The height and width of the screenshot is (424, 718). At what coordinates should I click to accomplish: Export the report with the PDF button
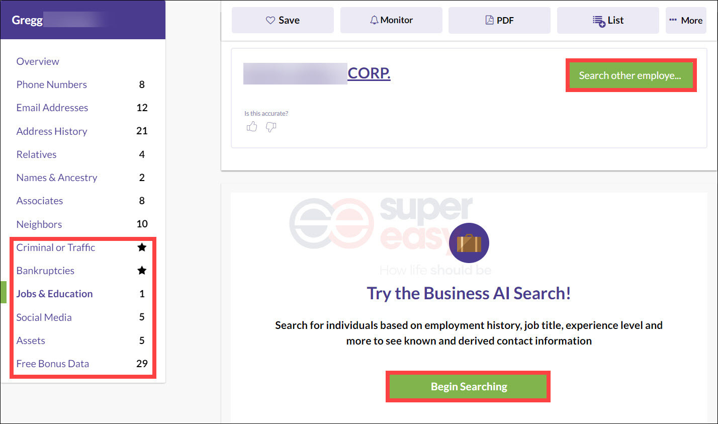tap(499, 20)
